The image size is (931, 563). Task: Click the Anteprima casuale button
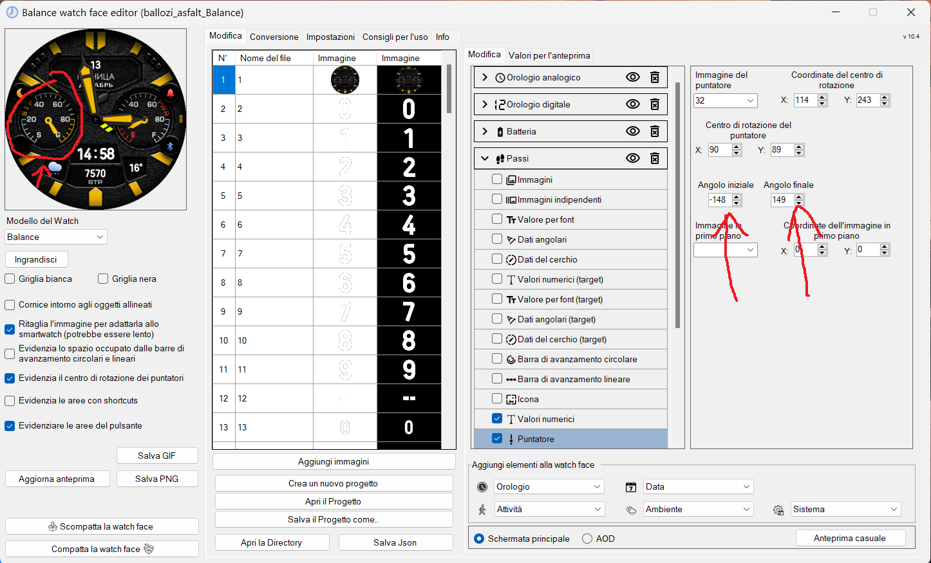pyautogui.click(x=850, y=538)
